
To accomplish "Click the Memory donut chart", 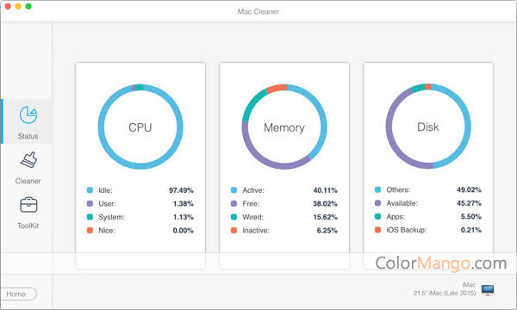I will (x=284, y=127).
